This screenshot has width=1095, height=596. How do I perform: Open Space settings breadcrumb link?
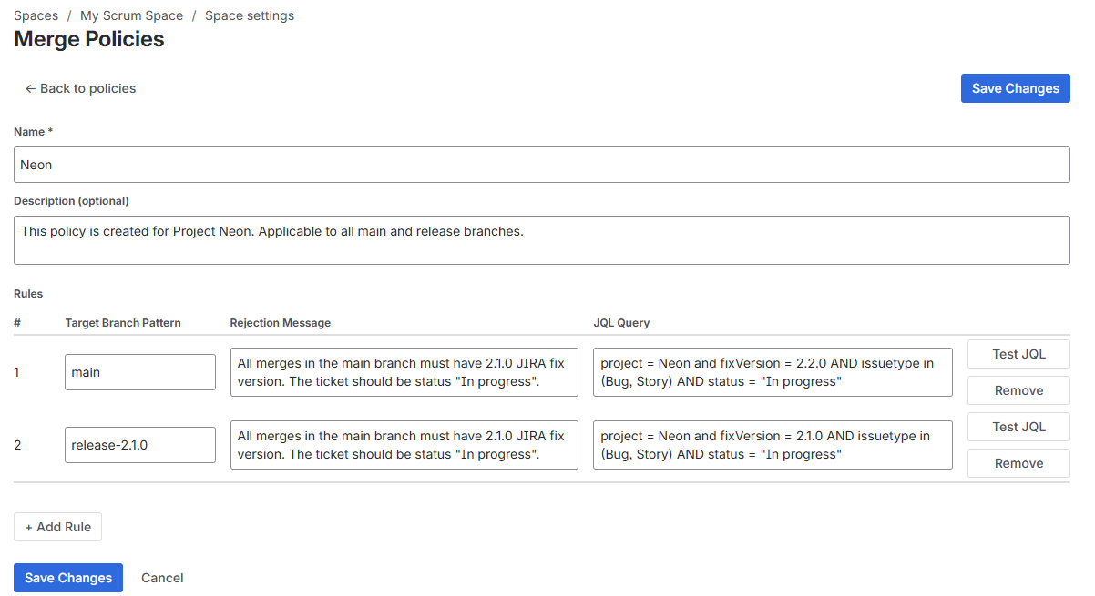coord(250,15)
